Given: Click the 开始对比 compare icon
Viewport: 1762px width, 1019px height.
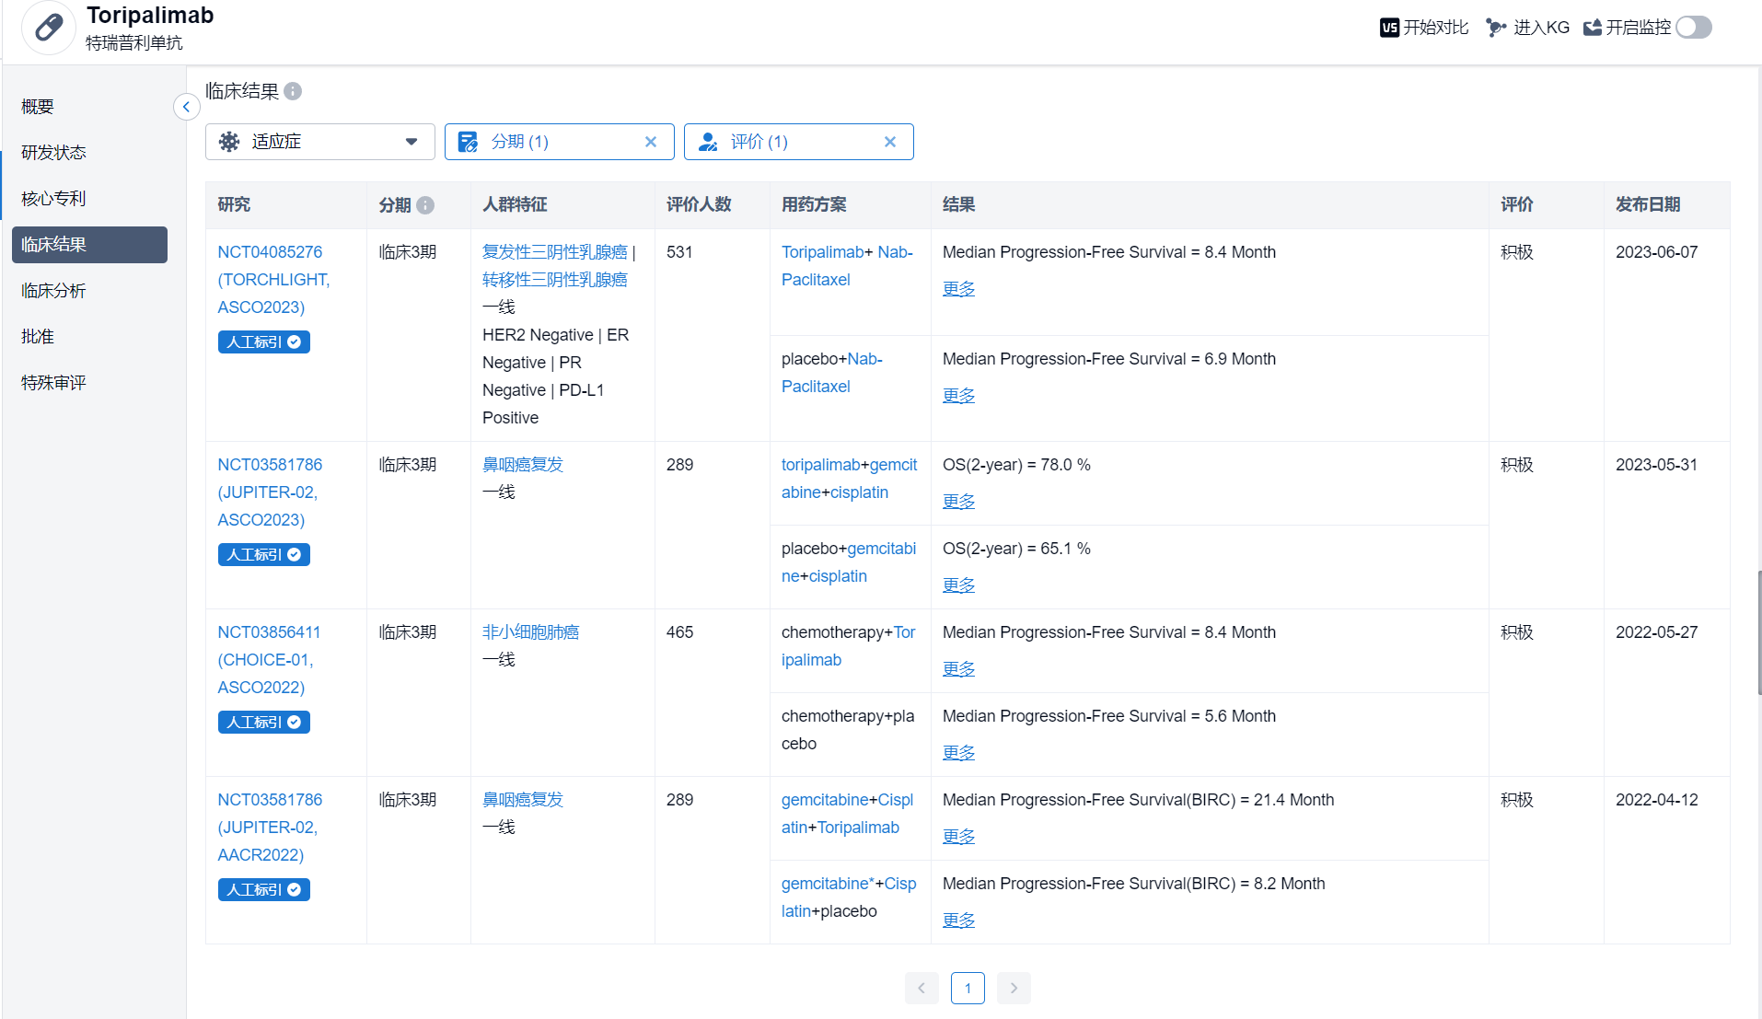Looking at the screenshot, I should (x=1389, y=28).
